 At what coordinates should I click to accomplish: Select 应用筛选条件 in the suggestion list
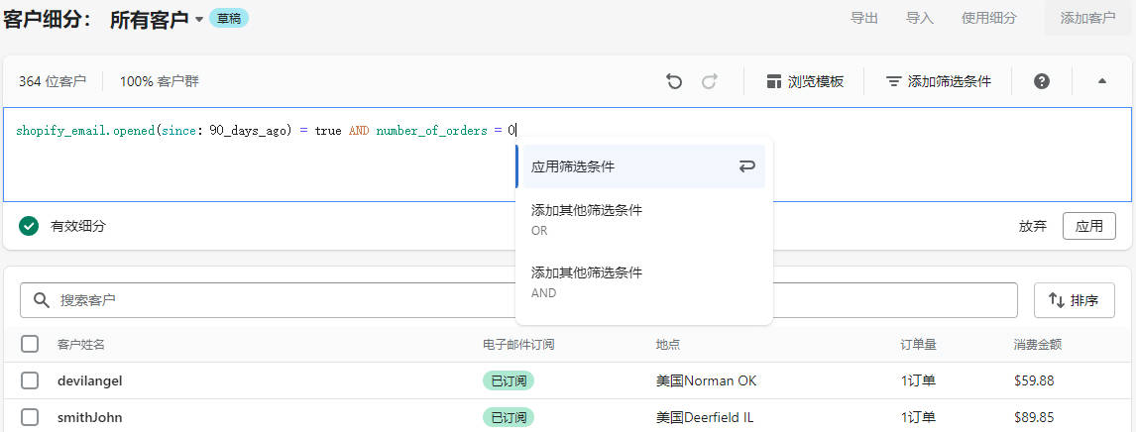(x=640, y=166)
